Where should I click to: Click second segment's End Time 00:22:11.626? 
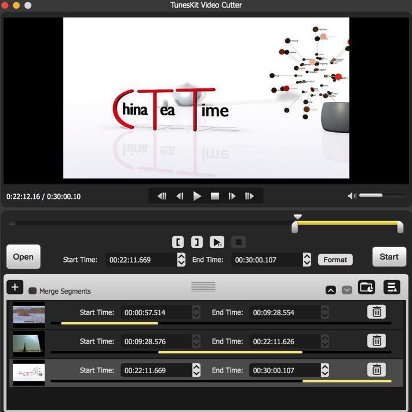coord(285,341)
